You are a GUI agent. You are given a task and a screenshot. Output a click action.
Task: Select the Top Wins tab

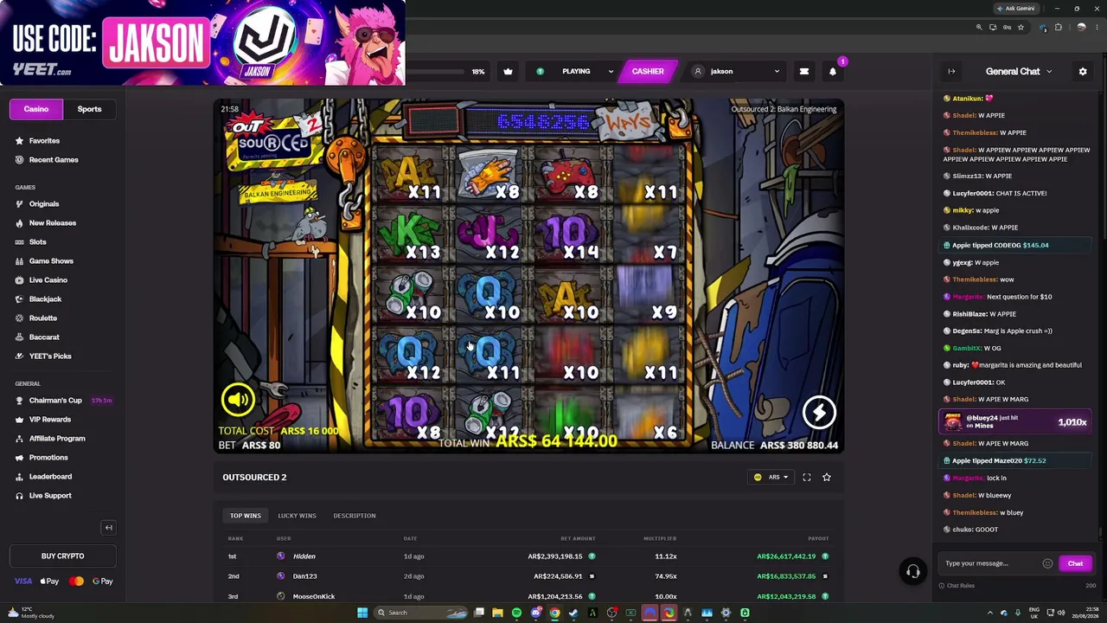coord(246,516)
